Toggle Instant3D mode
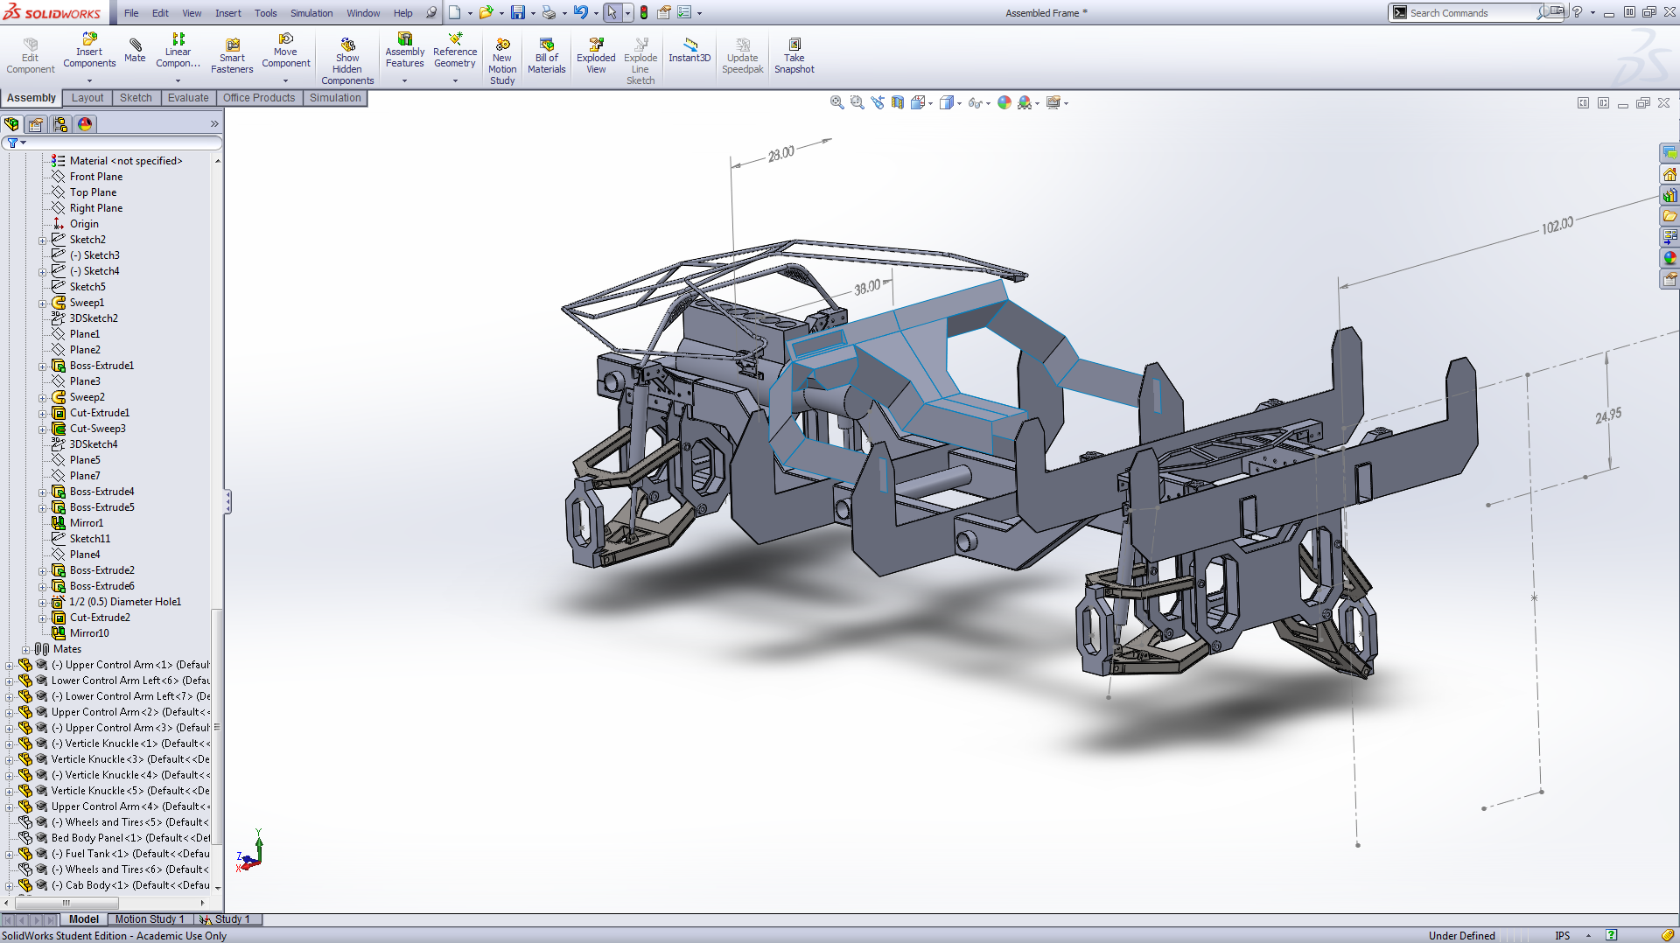Image resolution: width=1680 pixels, height=943 pixels. click(x=689, y=50)
